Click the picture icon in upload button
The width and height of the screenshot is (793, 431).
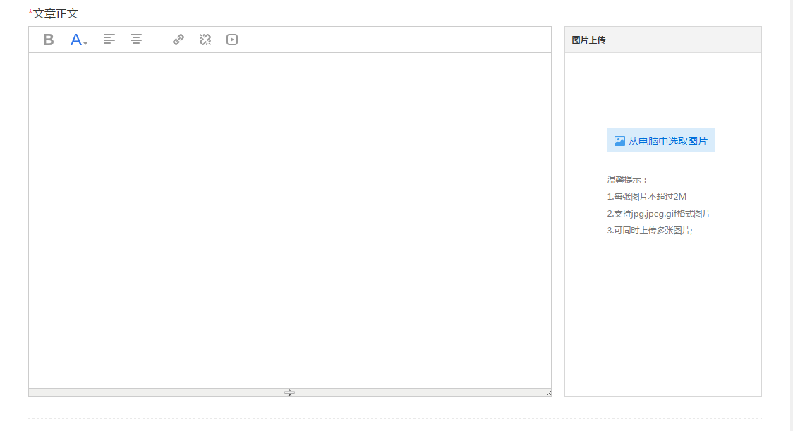pos(619,141)
